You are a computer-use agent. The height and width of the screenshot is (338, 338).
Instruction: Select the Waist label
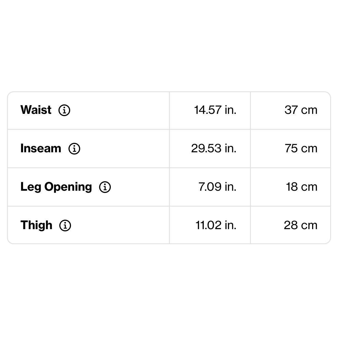click(x=36, y=110)
